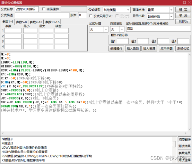This screenshot has height=164, width=192.
Task: Click row 1 参数 name field
Action: click(13, 31)
